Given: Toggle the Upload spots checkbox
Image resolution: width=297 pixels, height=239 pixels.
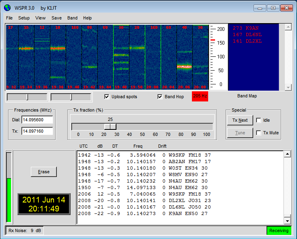Looking at the screenshot, I should (107, 97).
